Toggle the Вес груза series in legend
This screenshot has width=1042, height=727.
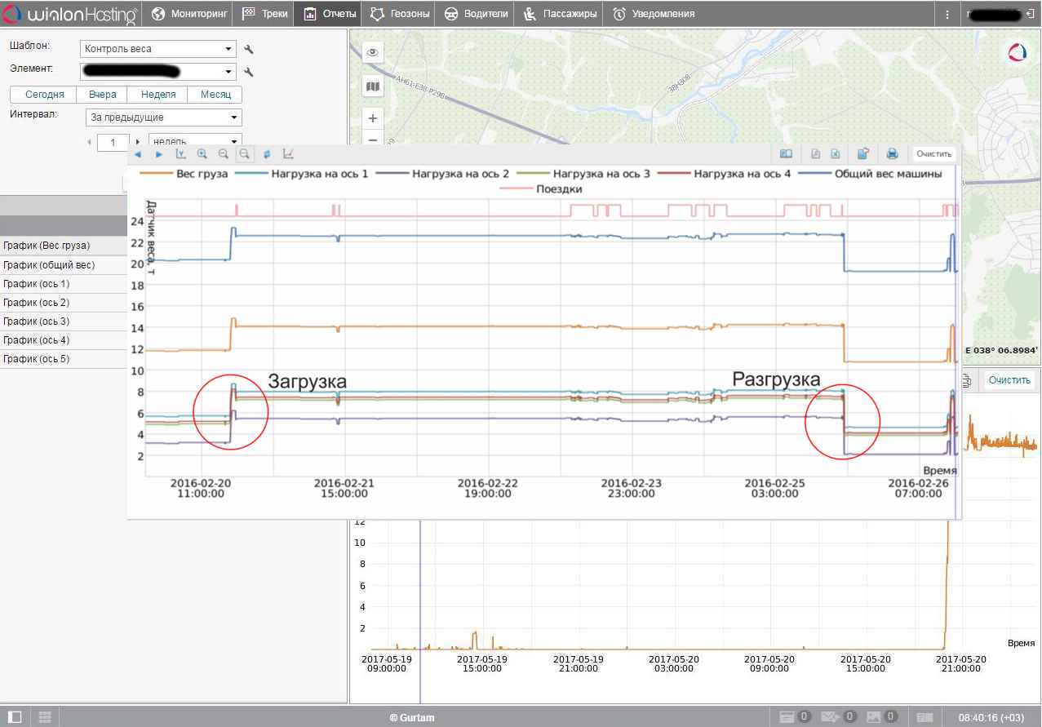click(188, 174)
